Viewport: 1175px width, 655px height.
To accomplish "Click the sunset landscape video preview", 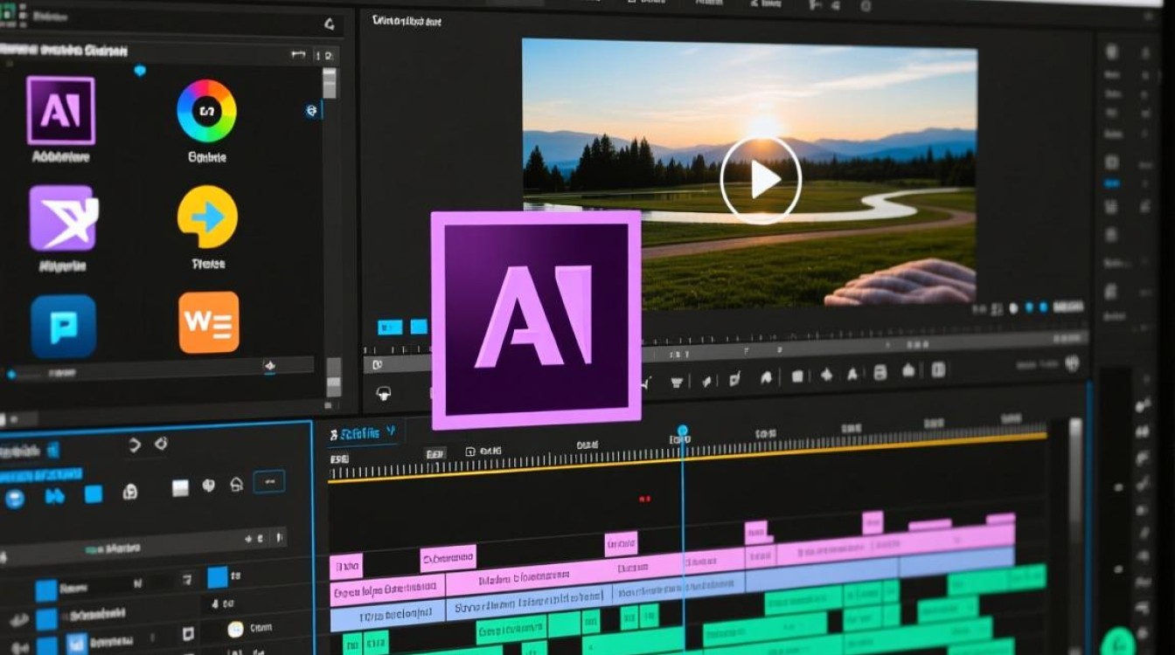I will [749, 173].
